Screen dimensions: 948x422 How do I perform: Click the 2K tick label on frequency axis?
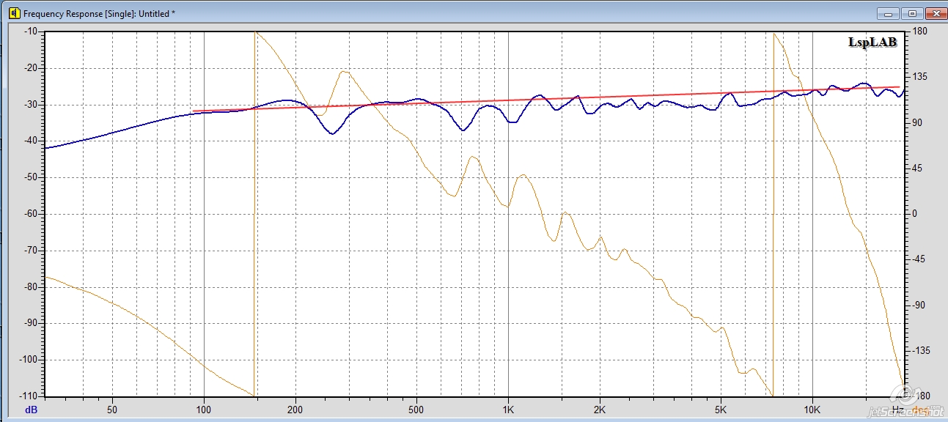pyautogui.click(x=600, y=410)
